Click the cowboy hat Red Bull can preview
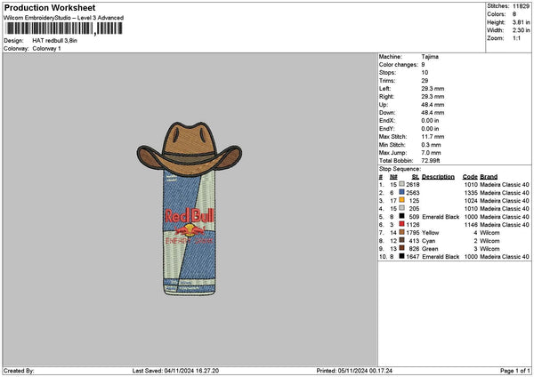The image size is (534, 377). [x=190, y=209]
